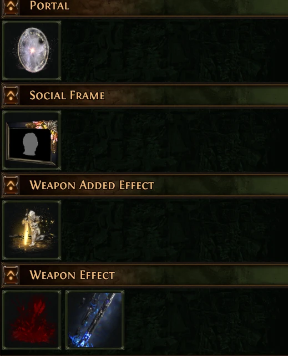Click the Weapon Added Effect header text

click(92, 185)
